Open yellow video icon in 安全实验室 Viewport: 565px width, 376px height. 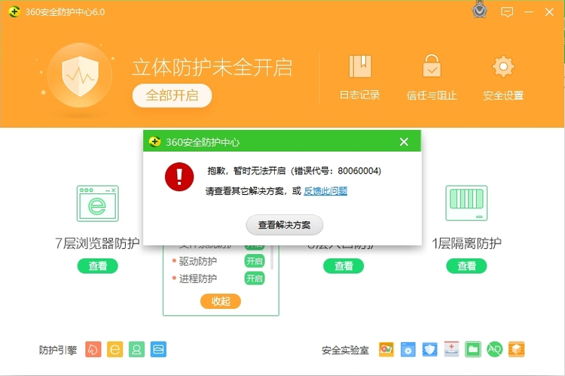[x=386, y=350]
